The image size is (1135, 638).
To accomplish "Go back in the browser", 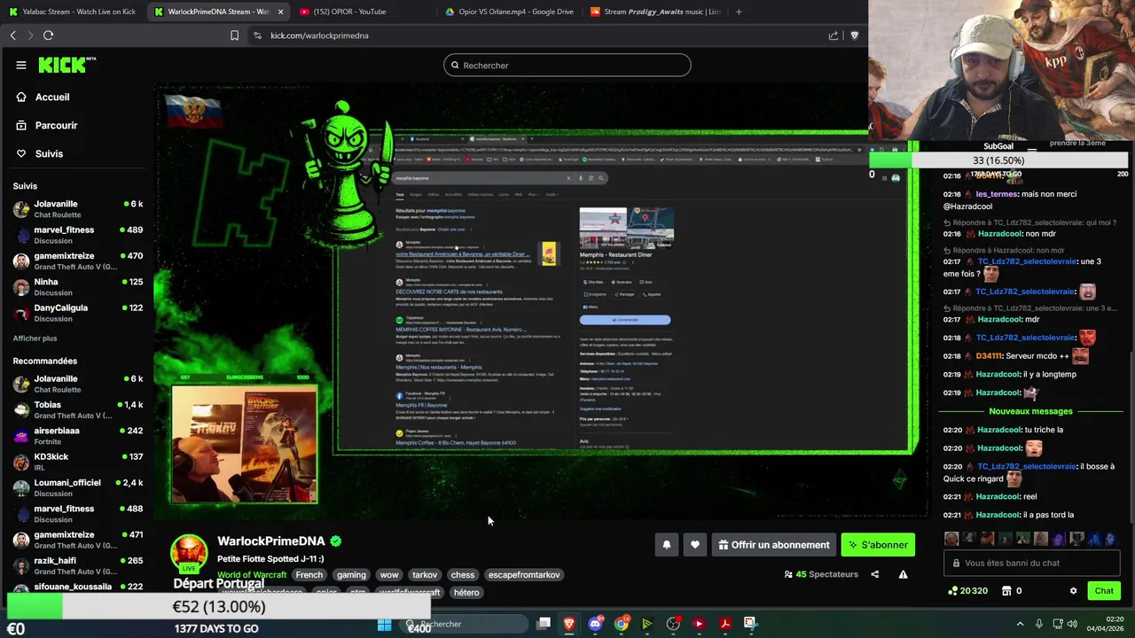I will pyautogui.click(x=13, y=35).
